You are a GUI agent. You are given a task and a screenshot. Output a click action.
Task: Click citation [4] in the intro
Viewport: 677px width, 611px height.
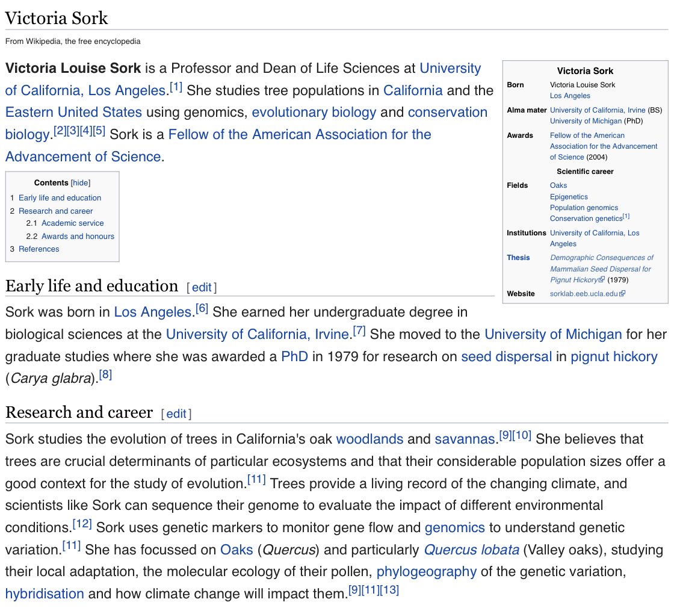tap(85, 131)
